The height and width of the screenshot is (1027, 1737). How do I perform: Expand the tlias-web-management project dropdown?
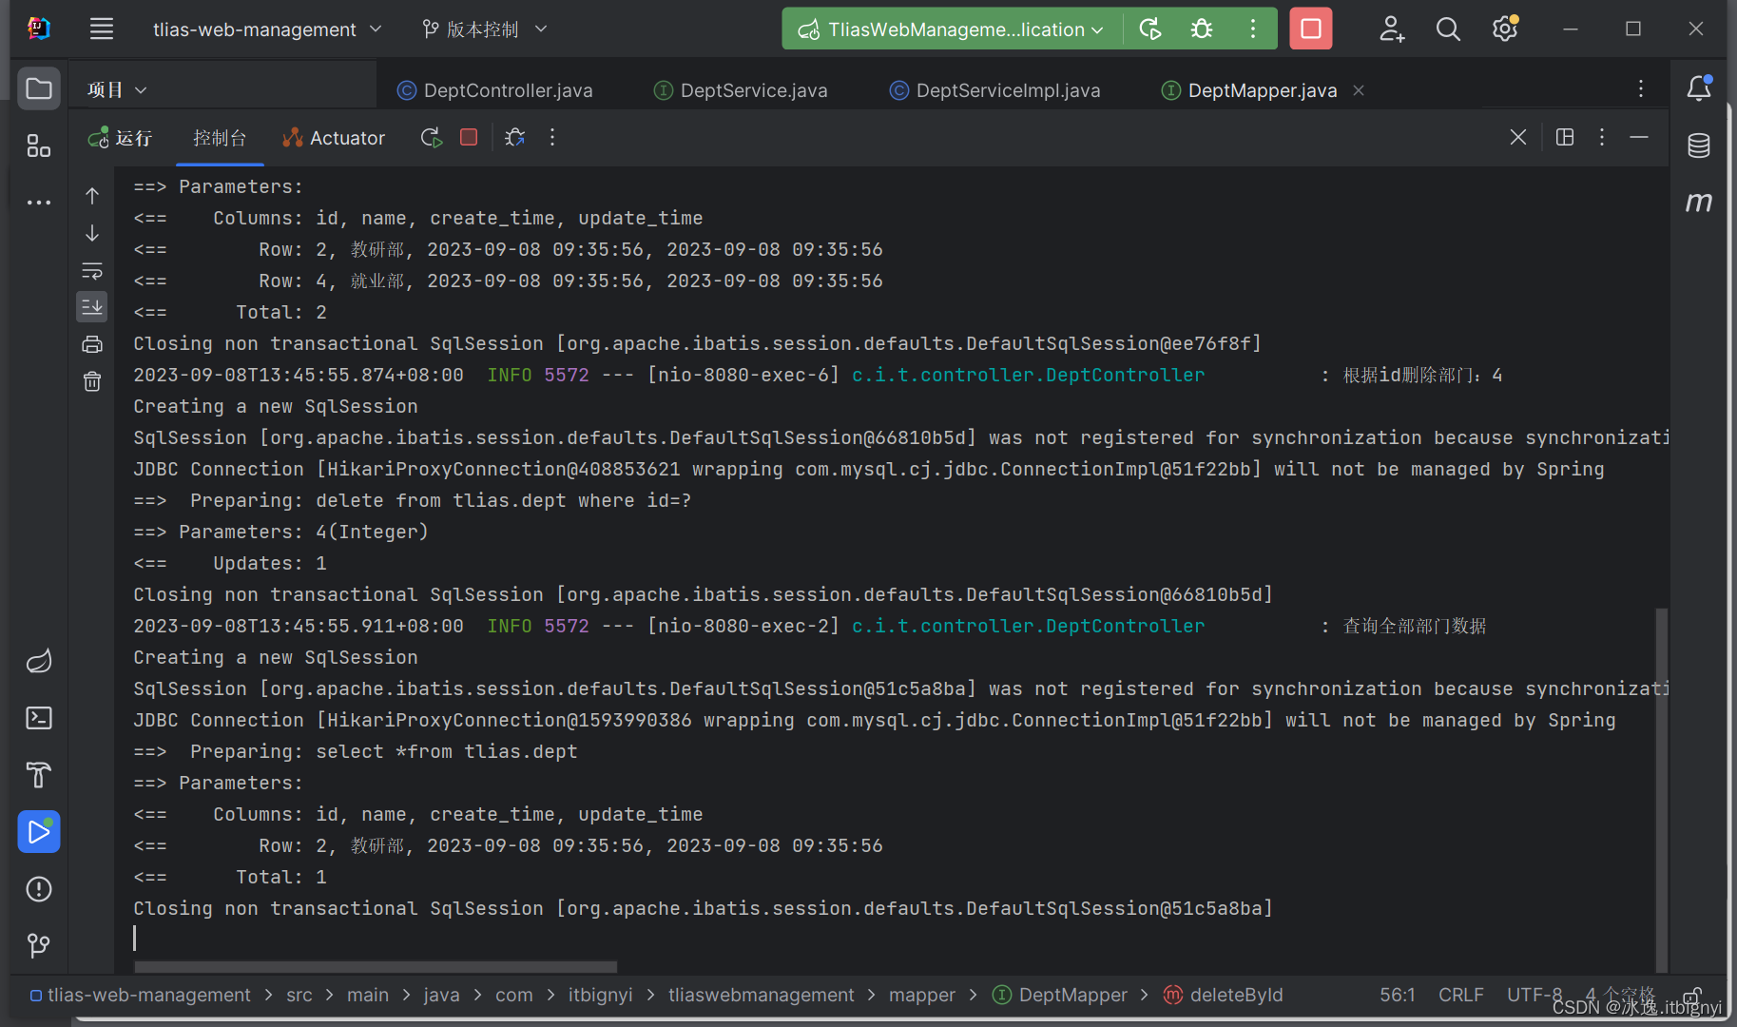(267, 29)
